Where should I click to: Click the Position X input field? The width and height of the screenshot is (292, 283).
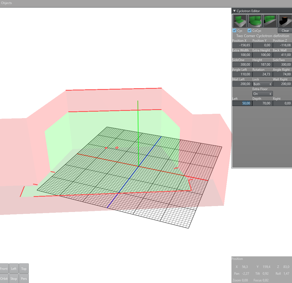(242, 45)
